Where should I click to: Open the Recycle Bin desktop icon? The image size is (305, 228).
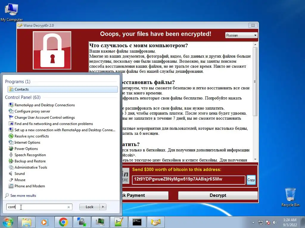click(x=290, y=197)
